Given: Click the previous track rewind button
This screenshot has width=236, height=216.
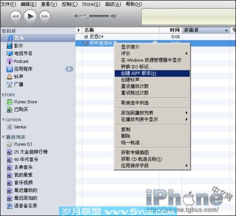Looking at the screenshot, I should click(16, 17).
